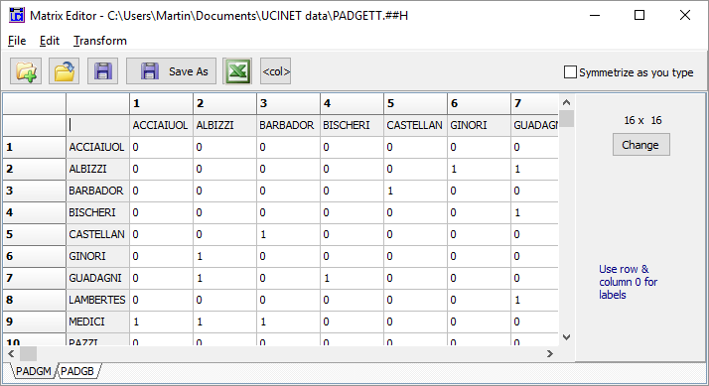Click the CASTELLAN row, BARBADOR column cell
This screenshot has width=709, height=386.
tap(288, 234)
